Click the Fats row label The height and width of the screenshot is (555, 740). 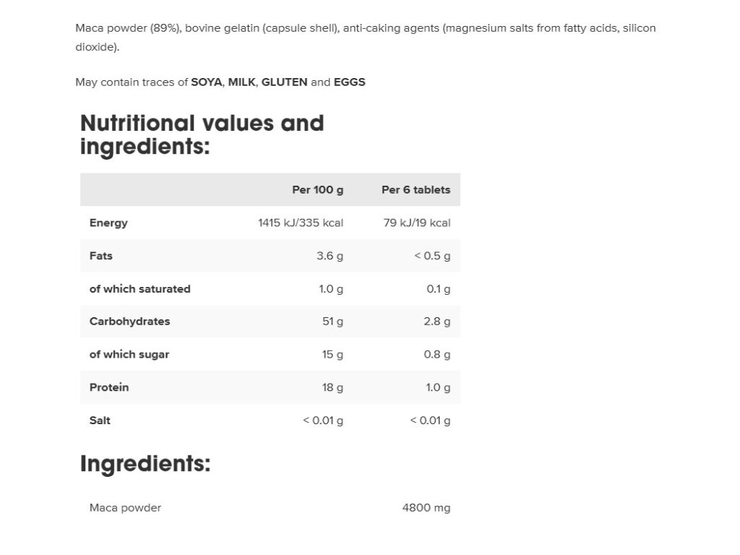point(101,256)
